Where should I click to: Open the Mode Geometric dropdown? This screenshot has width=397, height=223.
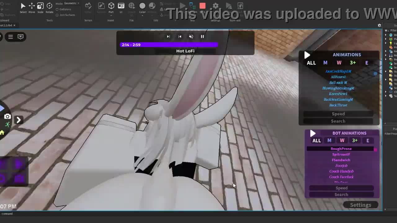click(72, 3)
